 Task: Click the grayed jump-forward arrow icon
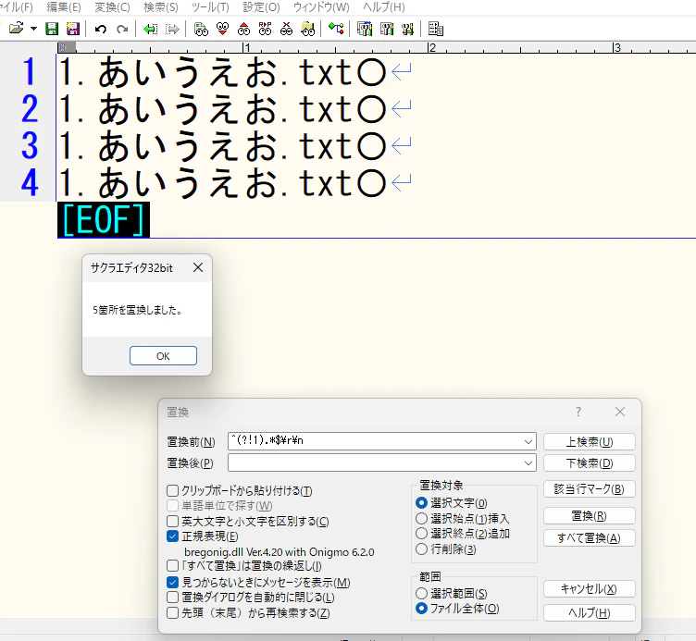point(172,30)
